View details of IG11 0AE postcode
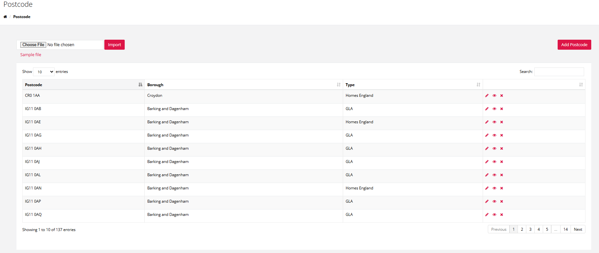 point(494,122)
